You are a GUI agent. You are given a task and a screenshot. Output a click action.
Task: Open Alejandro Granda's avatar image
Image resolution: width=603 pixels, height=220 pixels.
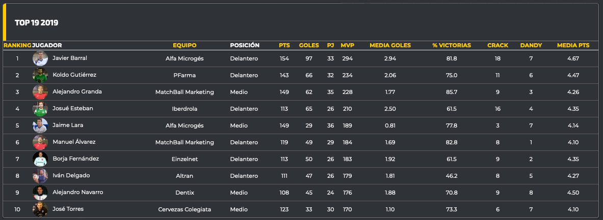click(40, 92)
